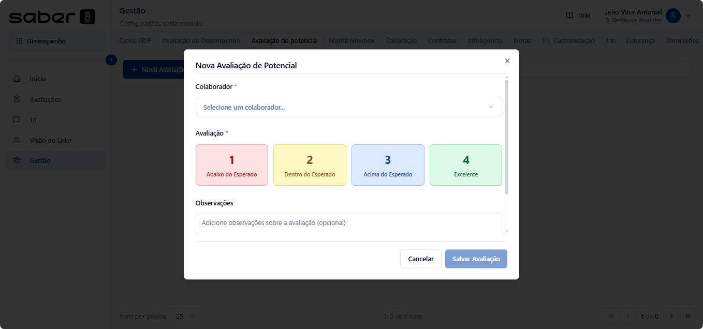
Task: Click the 1:1 chat bubble icon
Action: coord(17,119)
